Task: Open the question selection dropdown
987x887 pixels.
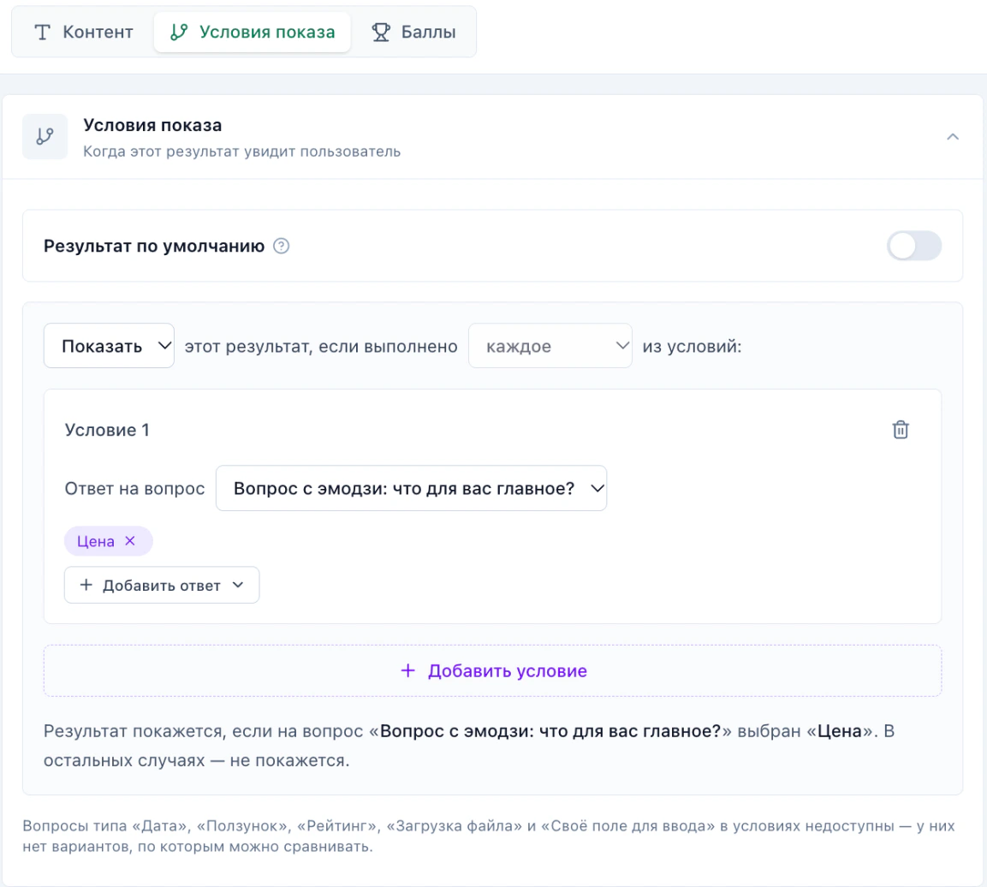Action: (411, 488)
